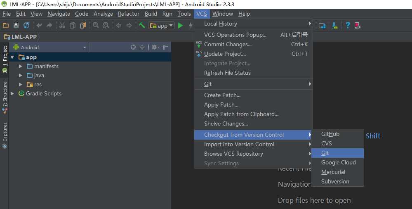412x209 pixels.
Task: Select Apply Patch from Clipboard
Action: [253, 114]
